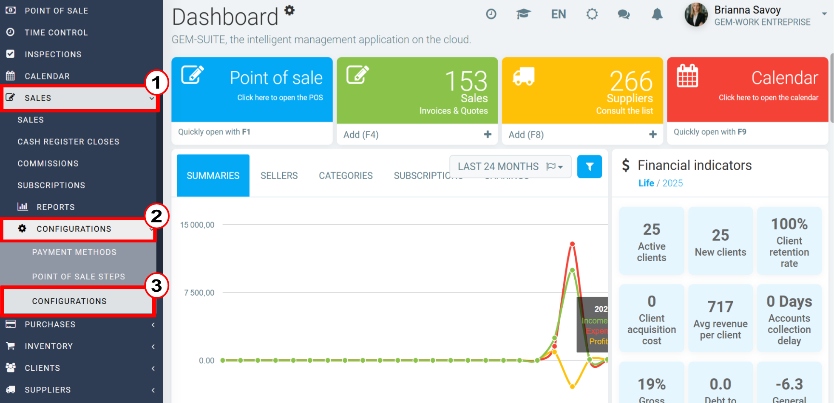Select the 2025 financial period link
The image size is (834, 403).
[x=672, y=183]
